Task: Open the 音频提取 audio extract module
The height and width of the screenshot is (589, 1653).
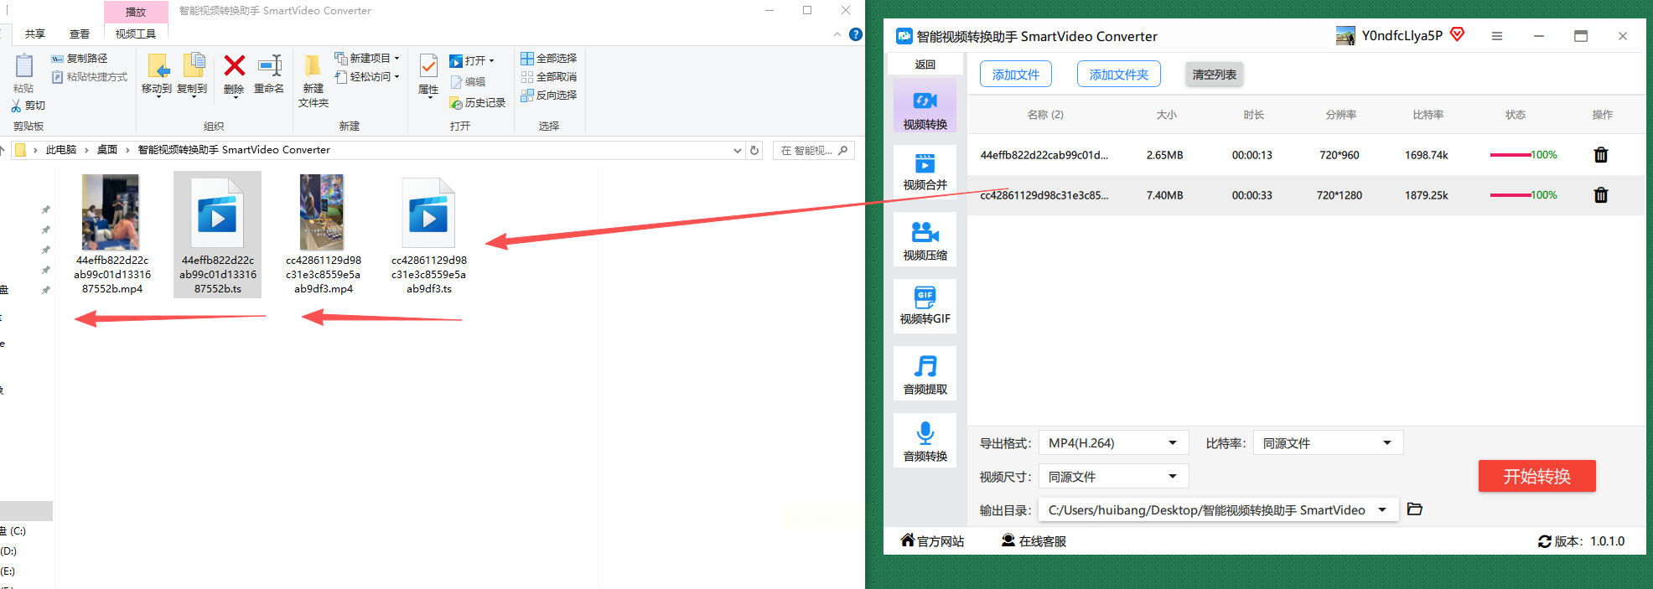Action: click(x=925, y=374)
